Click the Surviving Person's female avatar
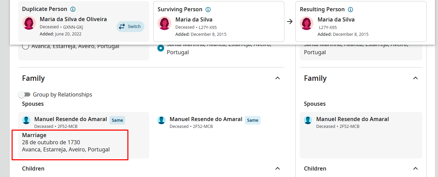This screenshot has width=438, height=177. pyautogui.click(x=165, y=23)
